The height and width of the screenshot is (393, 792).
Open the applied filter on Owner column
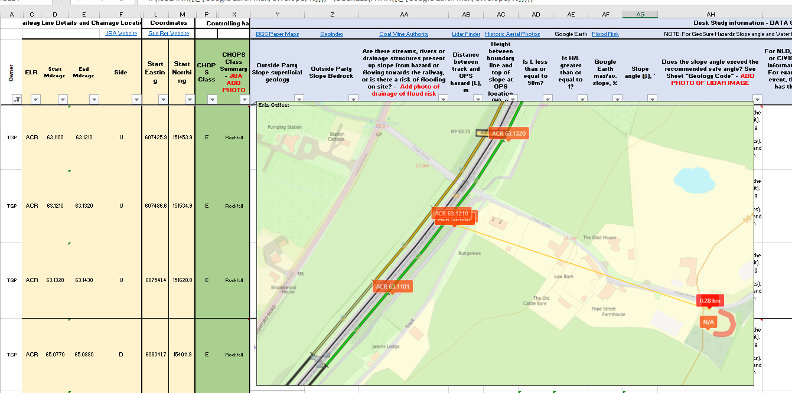point(17,99)
